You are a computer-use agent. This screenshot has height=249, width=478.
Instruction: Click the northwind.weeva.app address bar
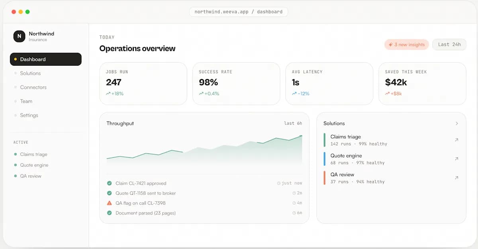point(239,12)
